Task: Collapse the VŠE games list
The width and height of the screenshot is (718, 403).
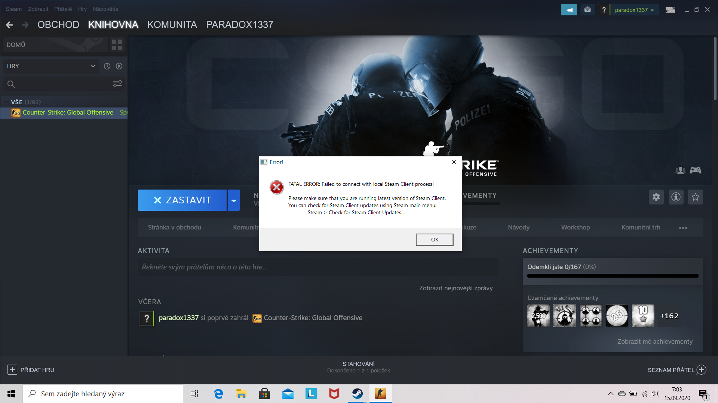Action: [6, 102]
